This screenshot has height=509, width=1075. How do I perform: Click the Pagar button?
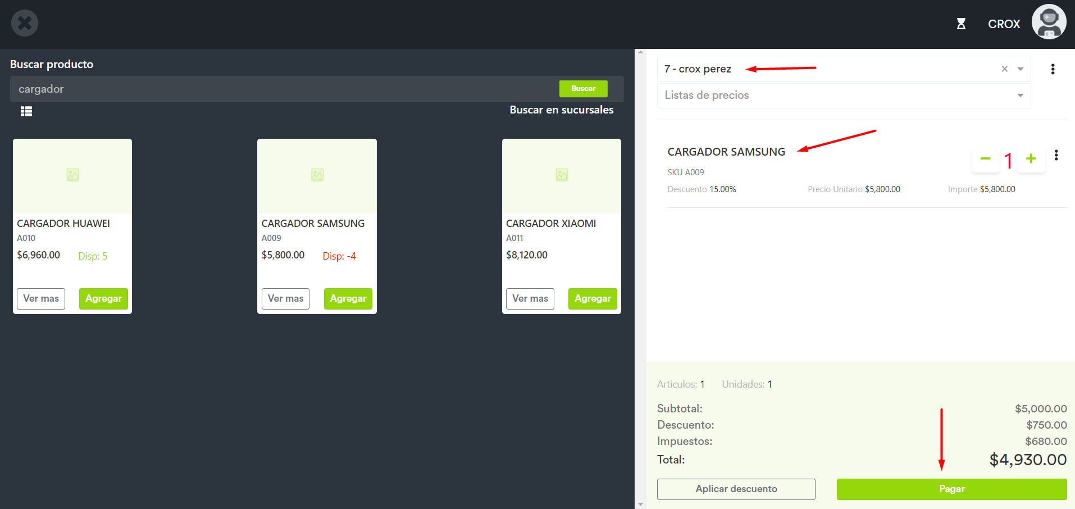tap(951, 489)
